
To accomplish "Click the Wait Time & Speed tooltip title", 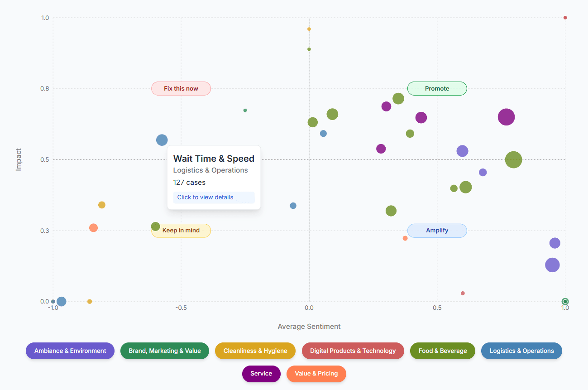I will [214, 159].
